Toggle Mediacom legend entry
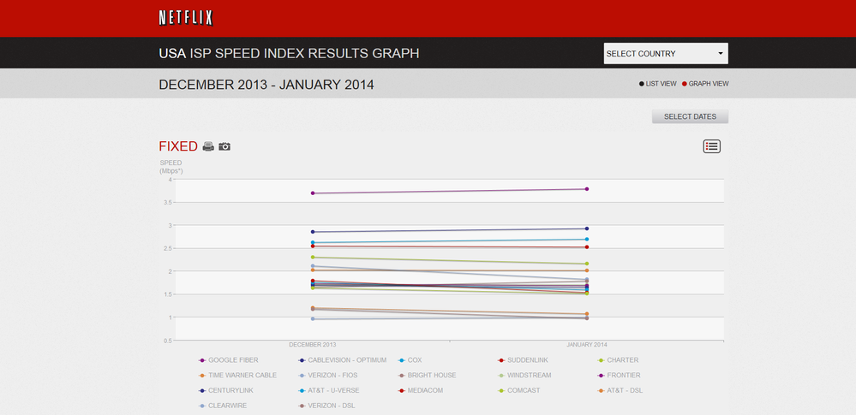This screenshot has width=856, height=415. coord(421,390)
